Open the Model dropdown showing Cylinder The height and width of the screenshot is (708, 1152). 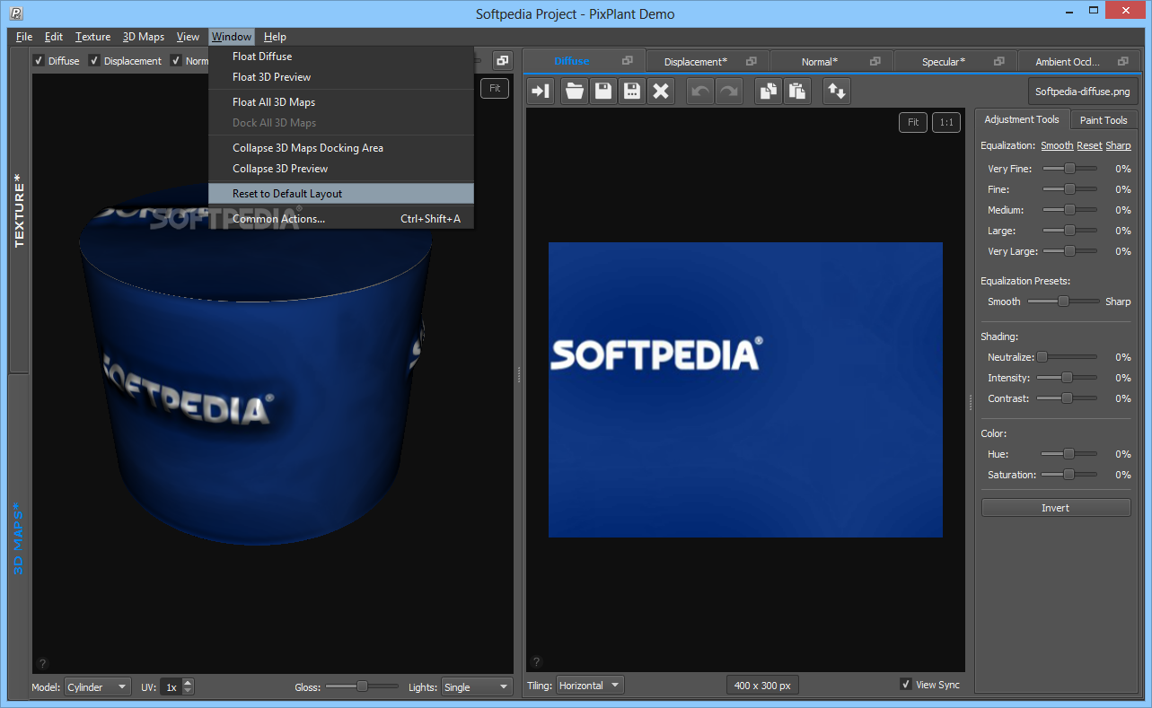coord(98,687)
